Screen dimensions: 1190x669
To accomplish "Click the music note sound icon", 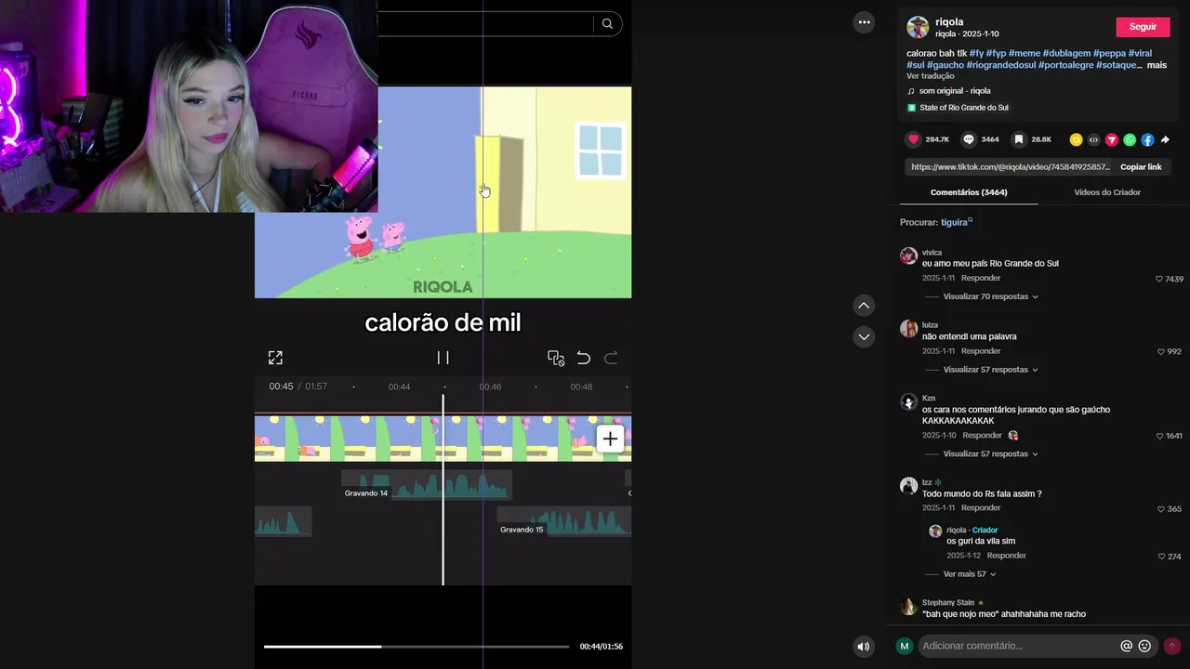I will pos(911,91).
